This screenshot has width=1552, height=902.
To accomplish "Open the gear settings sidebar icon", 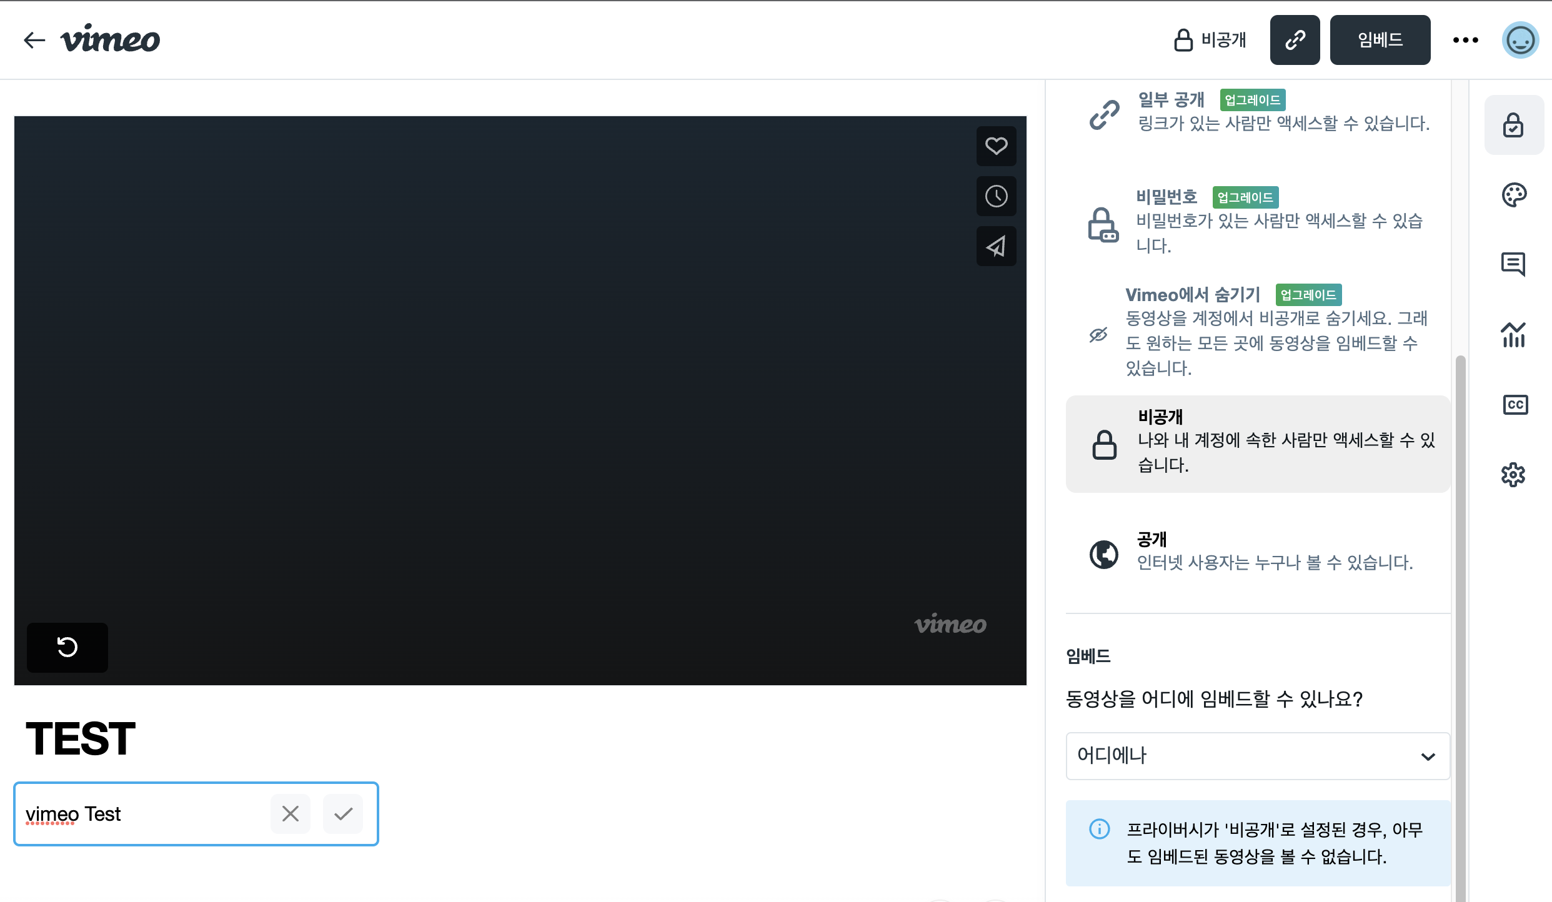I will coord(1513,475).
